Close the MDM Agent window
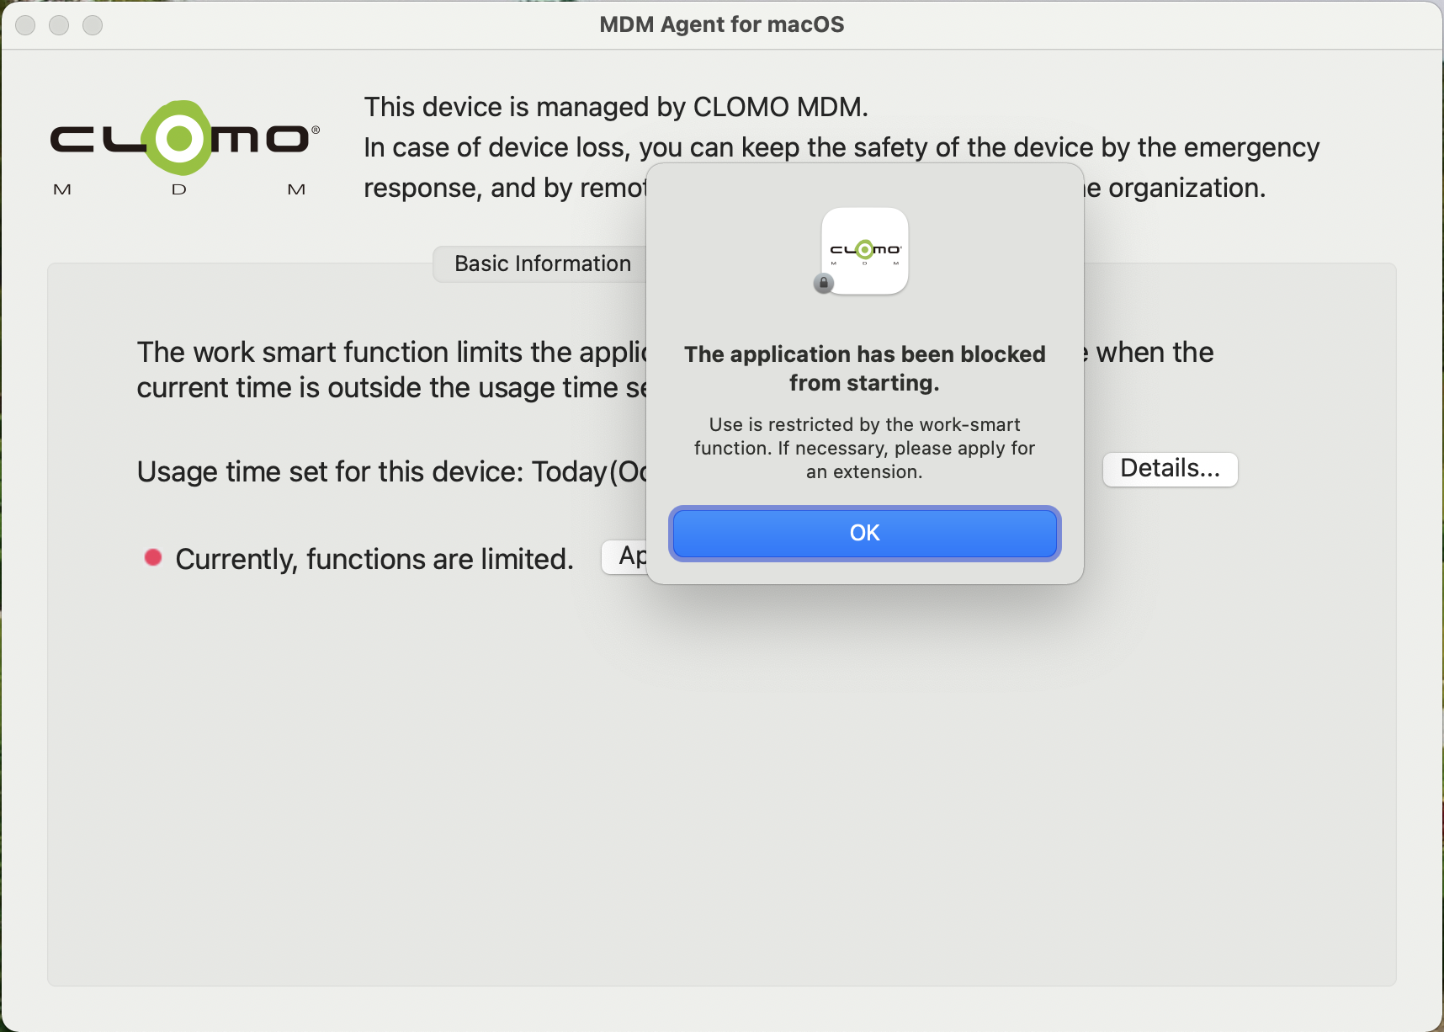 tap(26, 25)
